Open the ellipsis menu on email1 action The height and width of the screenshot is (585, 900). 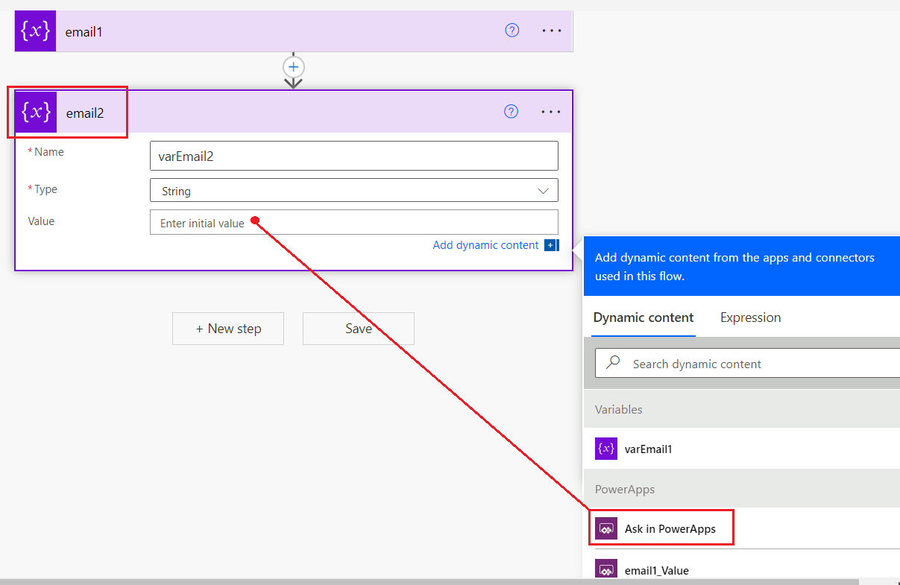[551, 31]
